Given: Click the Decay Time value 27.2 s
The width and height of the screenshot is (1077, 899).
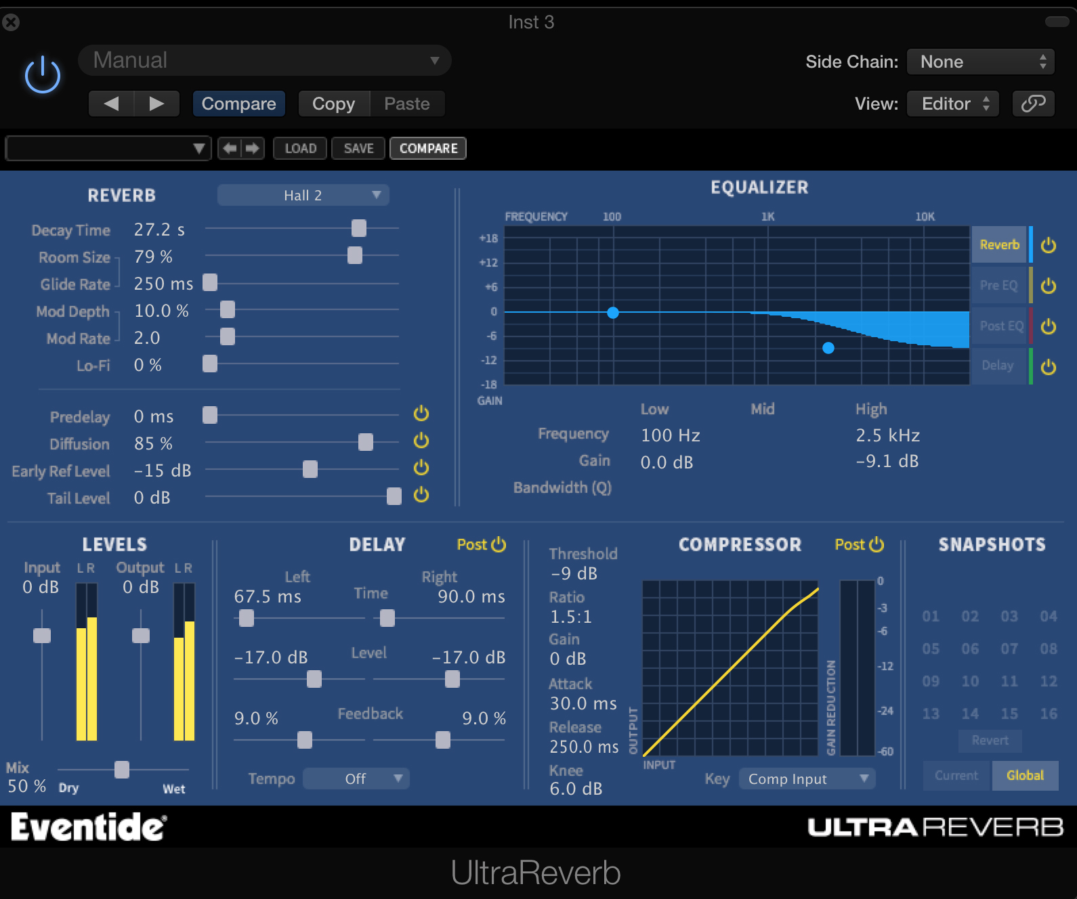Looking at the screenshot, I should (159, 229).
